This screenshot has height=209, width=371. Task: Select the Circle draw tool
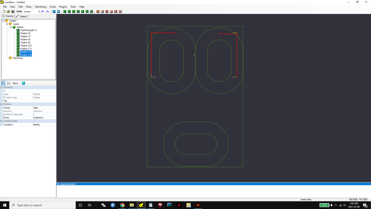(69, 11)
